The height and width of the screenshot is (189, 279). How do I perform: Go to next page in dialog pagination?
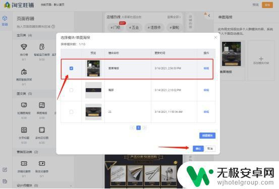click(x=144, y=128)
